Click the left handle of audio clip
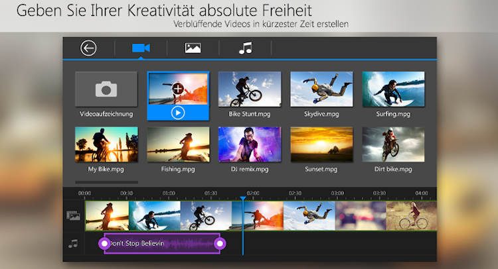This screenshot has width=498, height=269. (105, 243)
